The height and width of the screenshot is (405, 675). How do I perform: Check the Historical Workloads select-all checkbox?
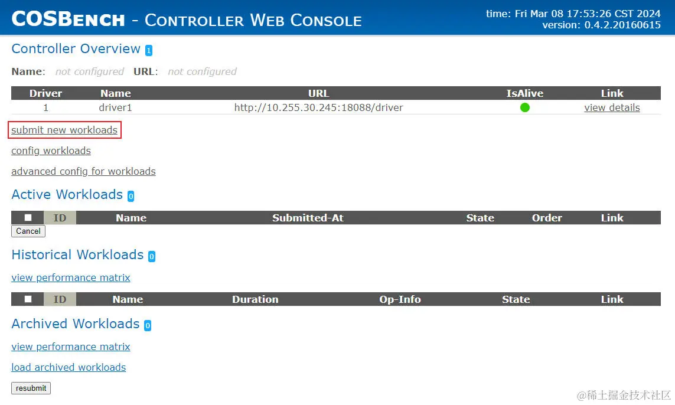28,299
